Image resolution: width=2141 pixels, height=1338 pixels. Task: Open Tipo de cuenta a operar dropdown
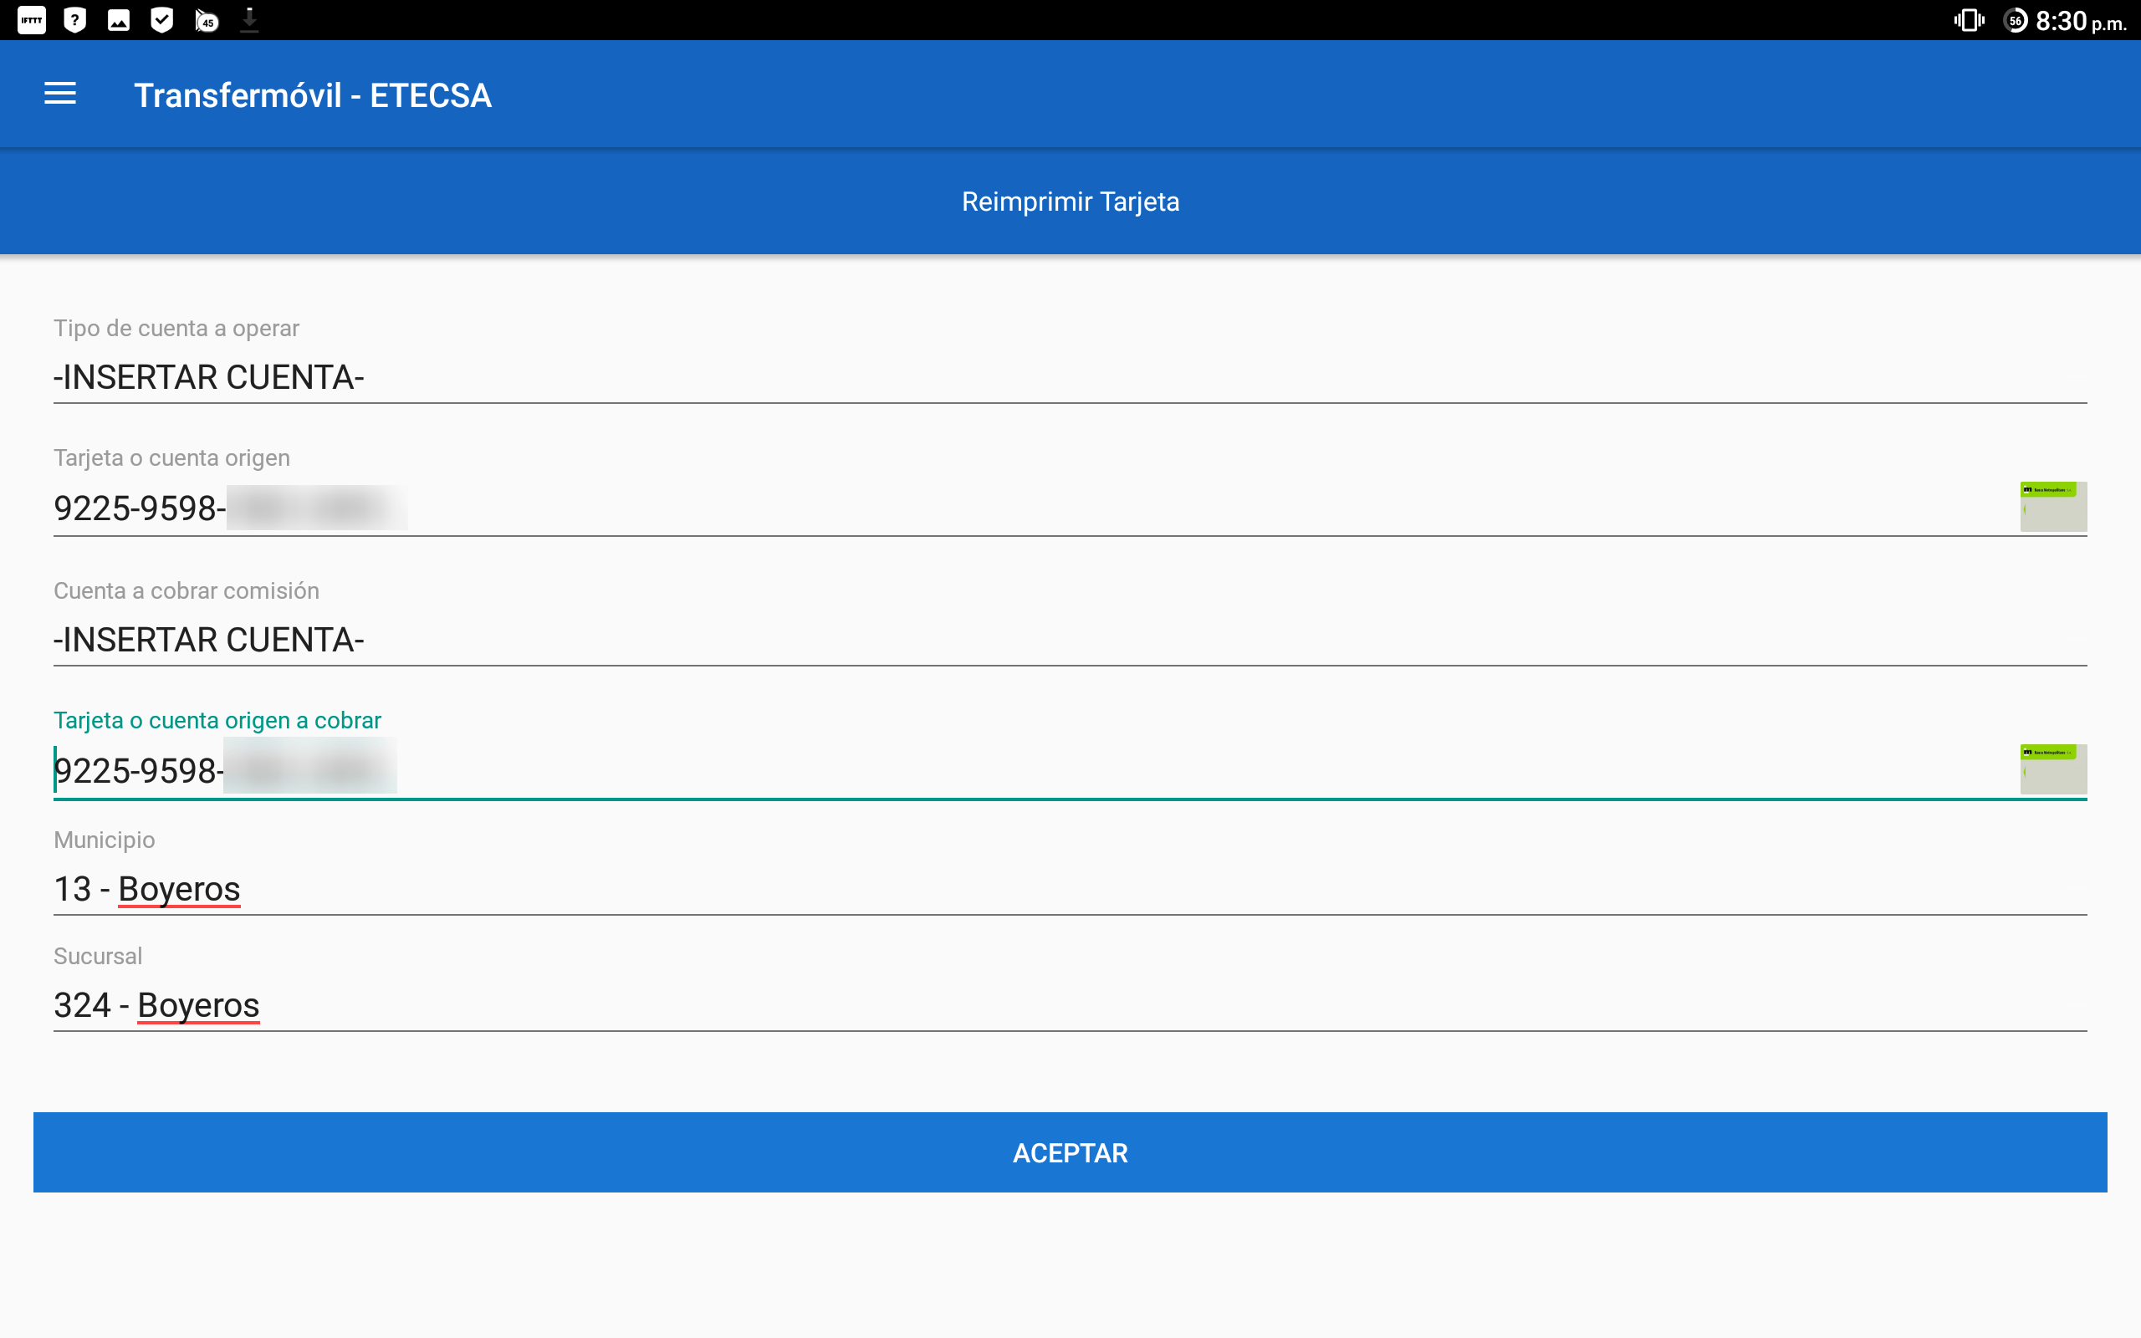click(x=1070, y=378)
